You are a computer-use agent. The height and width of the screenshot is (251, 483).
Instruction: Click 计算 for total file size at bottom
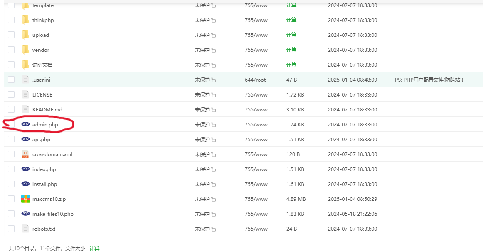pos(96,248)
